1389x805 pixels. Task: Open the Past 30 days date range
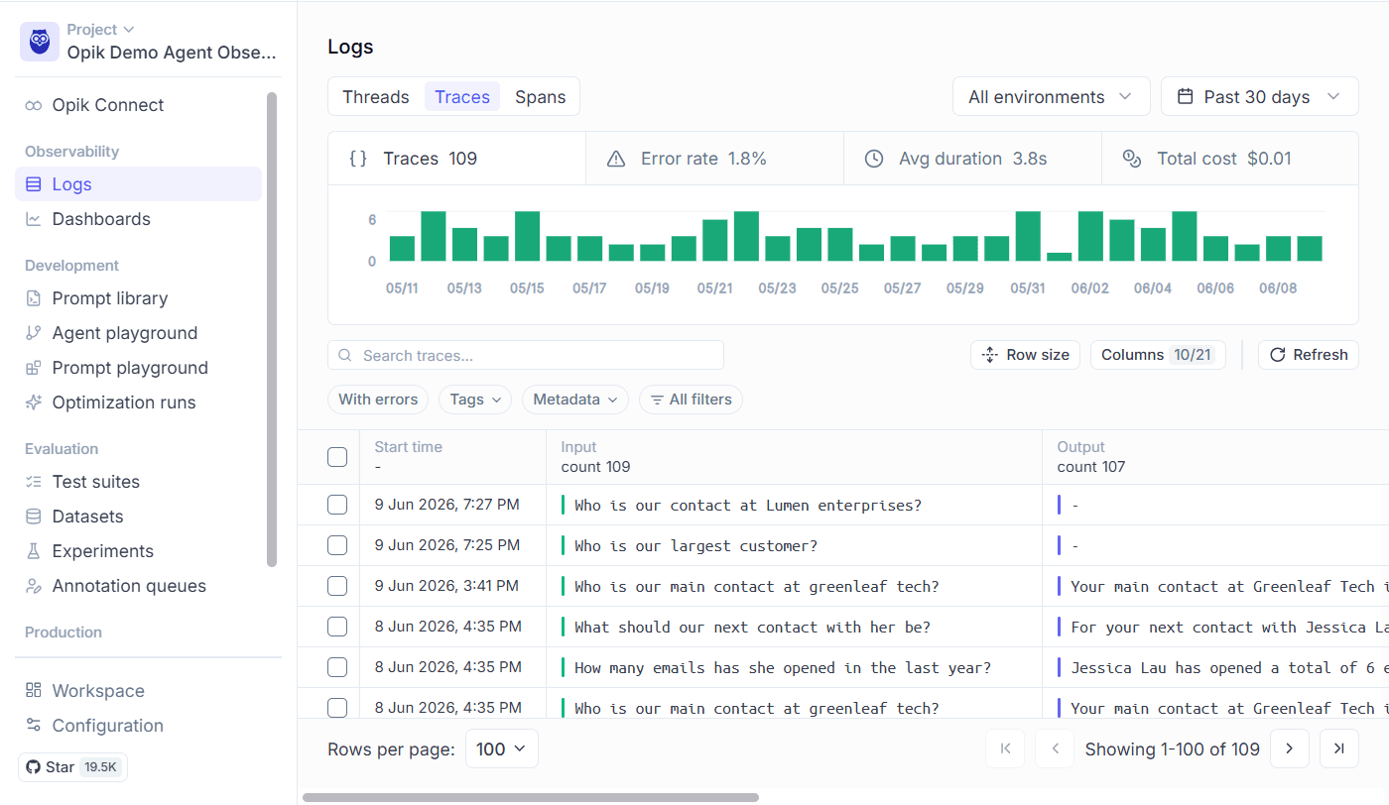pos(1260,97)
